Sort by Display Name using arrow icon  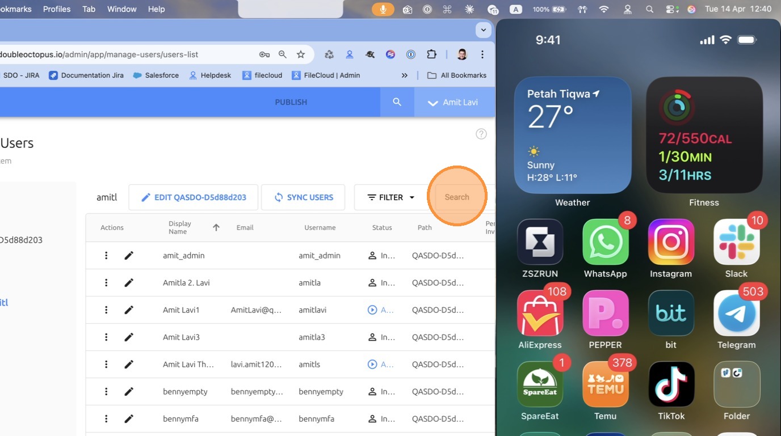(216, 227)
